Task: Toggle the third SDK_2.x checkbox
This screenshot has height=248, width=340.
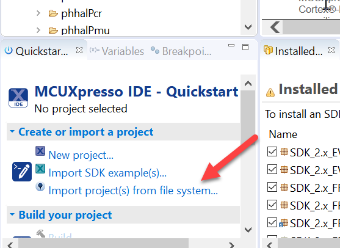Action: coord(272,187)
